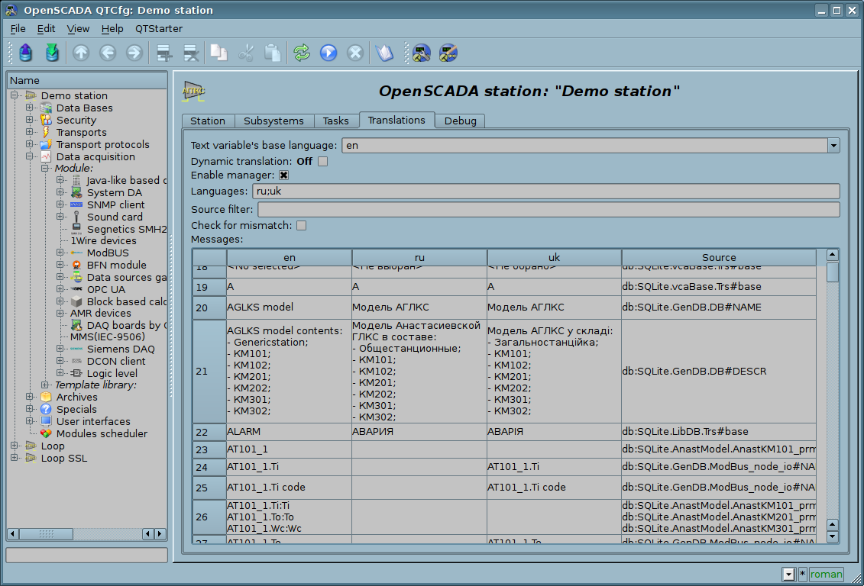The image size is (864, 586).
Task: Click the tree horizontal scrollbar thumb
Action: [46, 533]
